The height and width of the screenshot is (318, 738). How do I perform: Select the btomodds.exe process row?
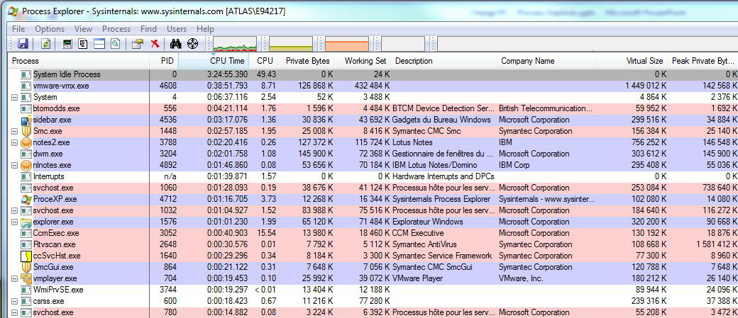click(x=373, y=108)
